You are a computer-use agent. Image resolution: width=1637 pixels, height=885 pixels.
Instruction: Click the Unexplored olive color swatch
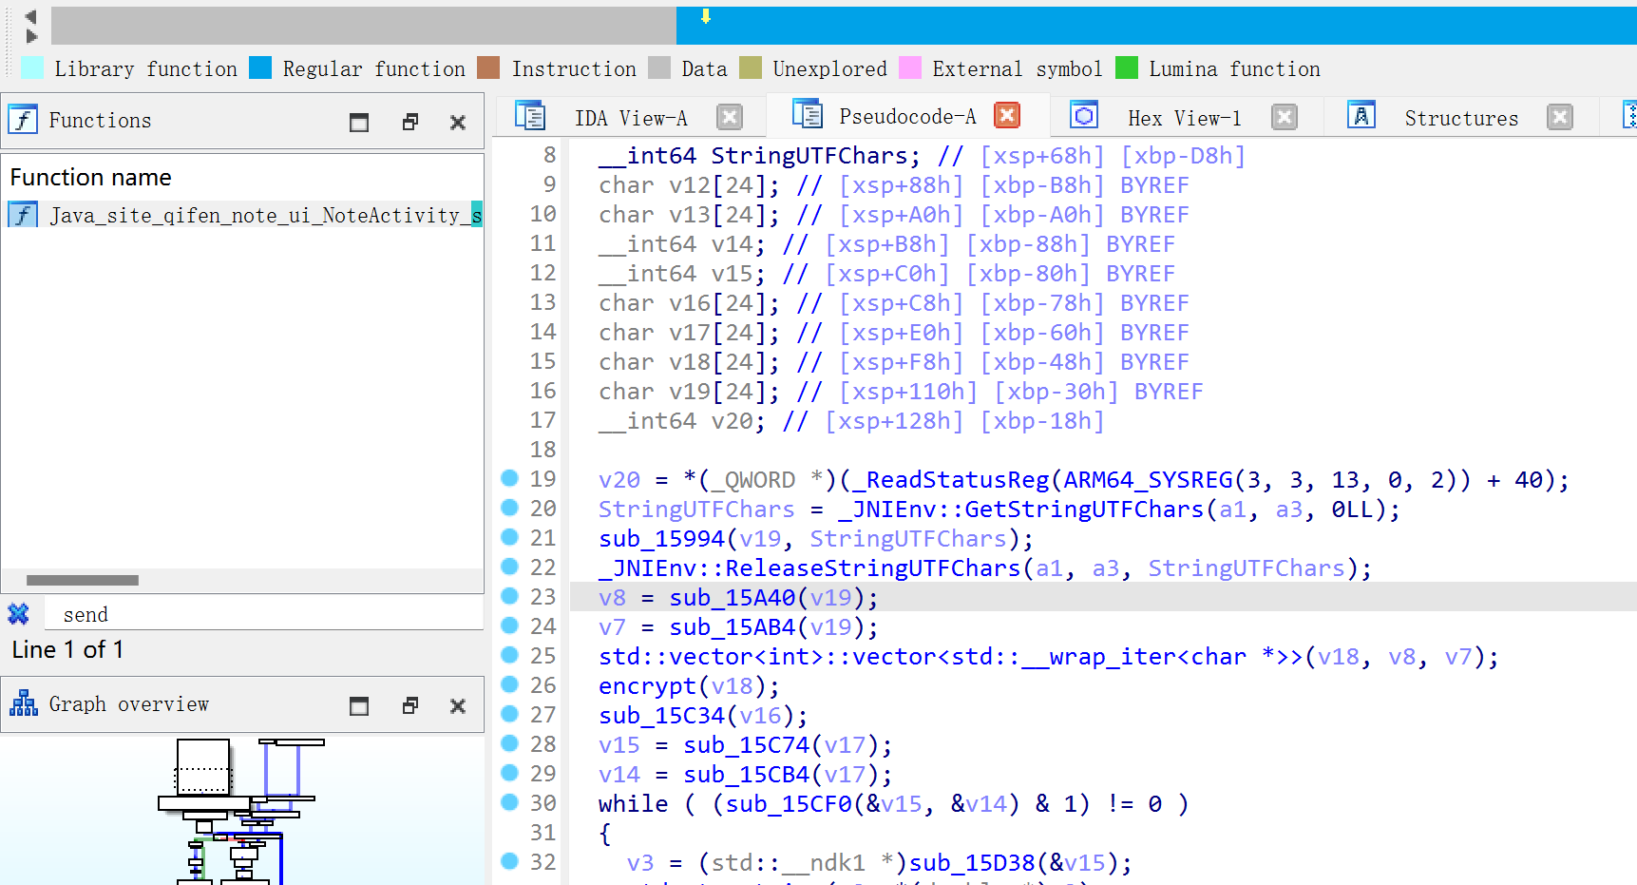(x=751, y=67)
